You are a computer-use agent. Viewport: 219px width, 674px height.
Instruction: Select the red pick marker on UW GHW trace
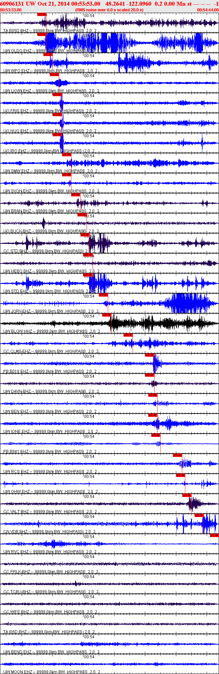(181, 475)
